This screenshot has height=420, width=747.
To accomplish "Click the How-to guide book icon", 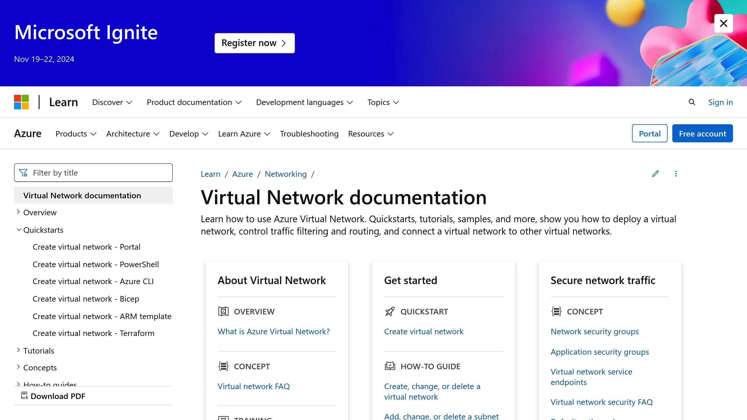I will click(x=390, y=366).
